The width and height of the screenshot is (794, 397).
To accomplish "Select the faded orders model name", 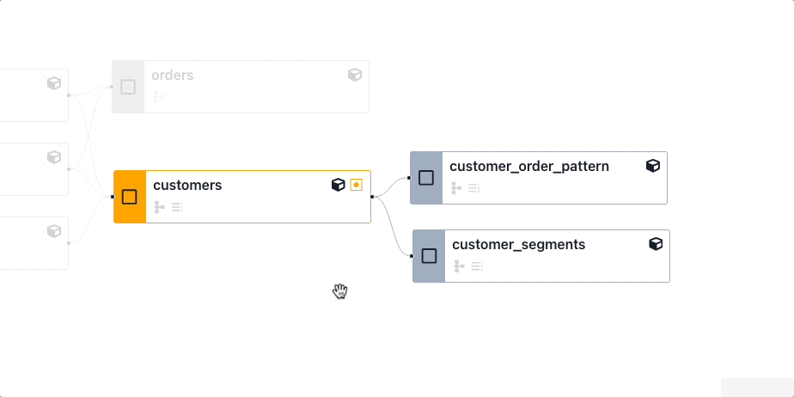I will click(x=173, y=75).
